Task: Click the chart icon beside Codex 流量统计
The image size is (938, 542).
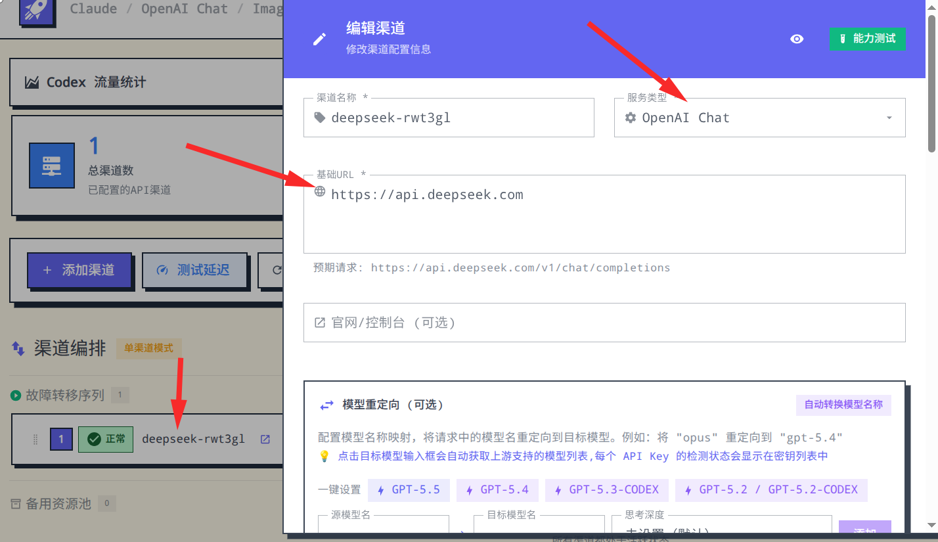Action: (32, 83)
